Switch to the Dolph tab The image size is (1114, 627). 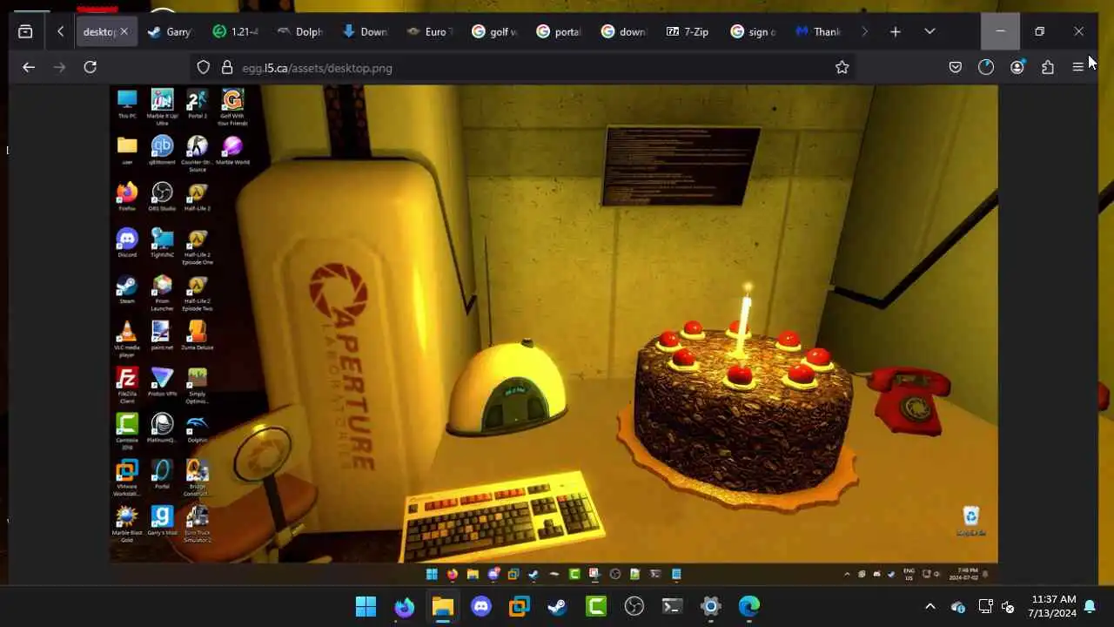[299, 31]
